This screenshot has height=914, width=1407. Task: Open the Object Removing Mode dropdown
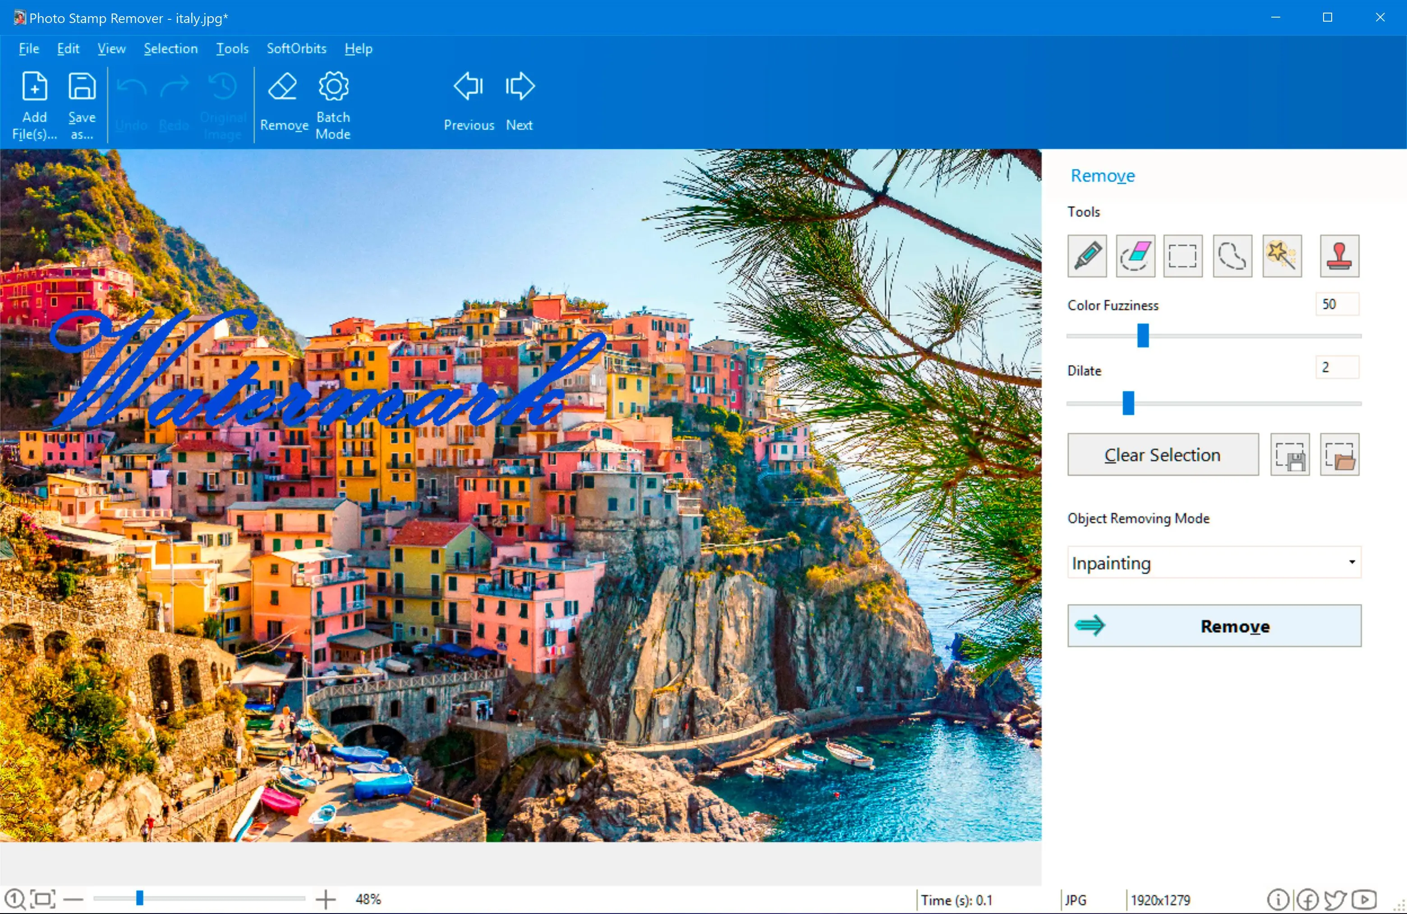(x=1214, y=562)
